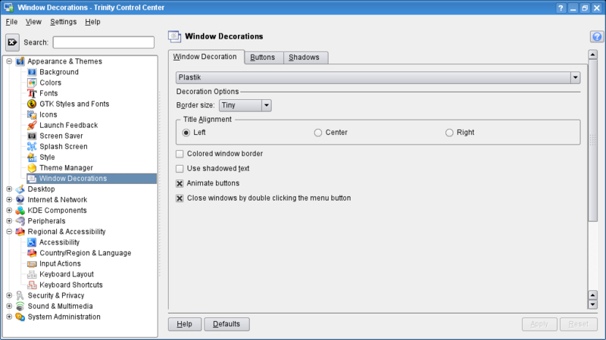
Task: Click the Style icon
Action: (32, 158)
